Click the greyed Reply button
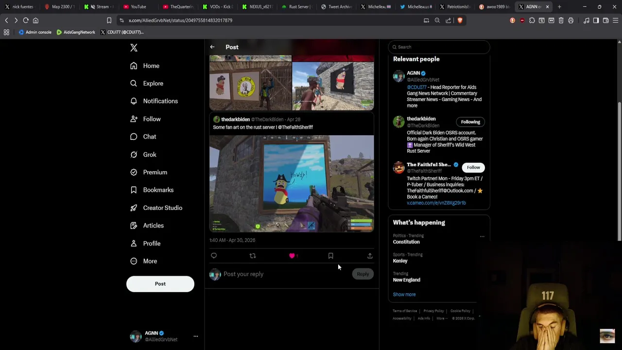622x350 pixels. coord(363,274)
